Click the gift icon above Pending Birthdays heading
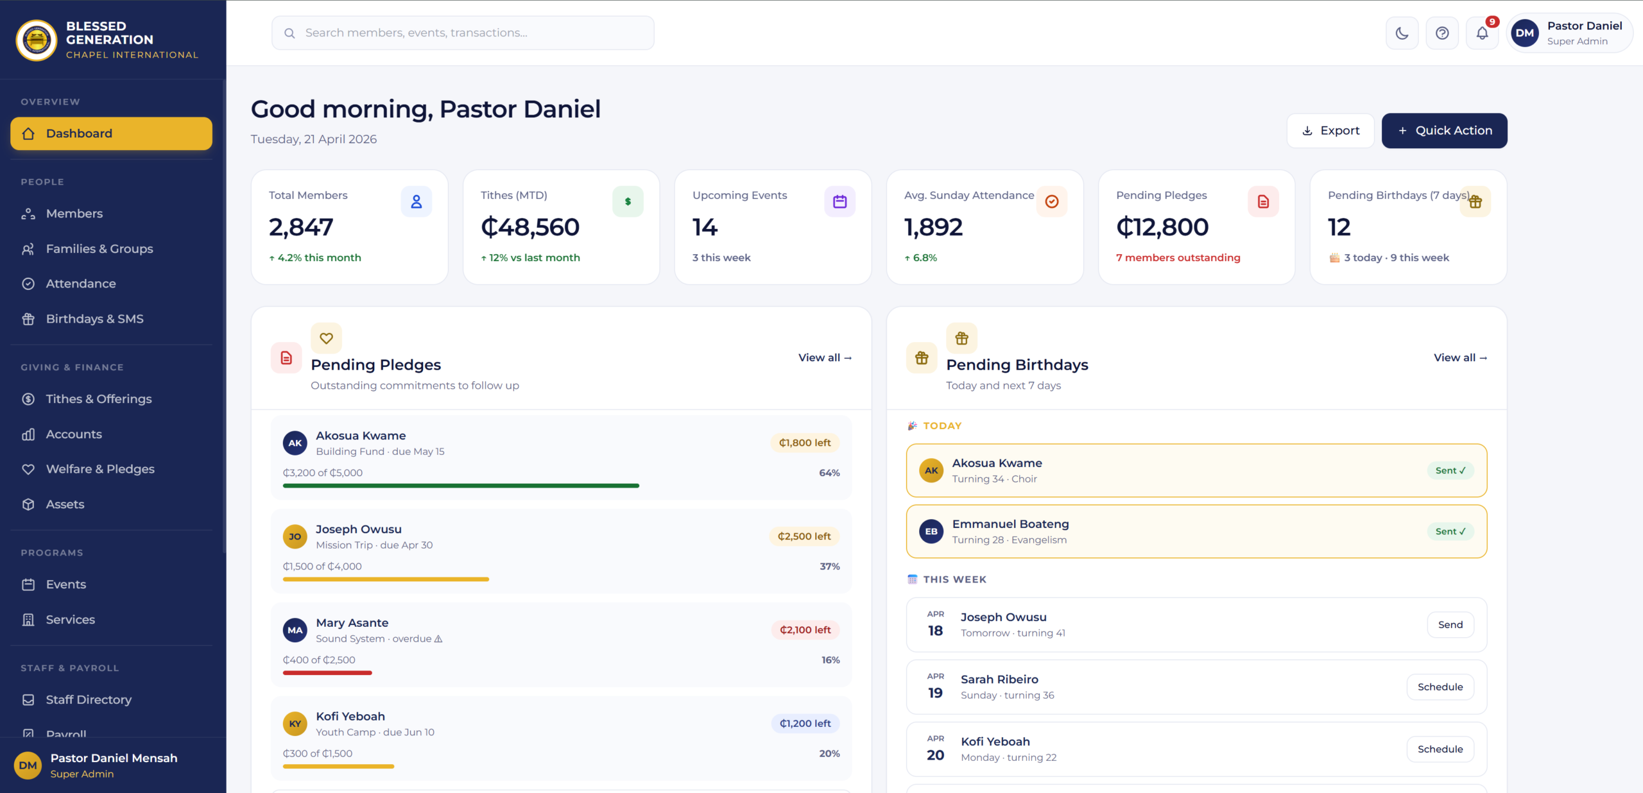 point(961,338)
